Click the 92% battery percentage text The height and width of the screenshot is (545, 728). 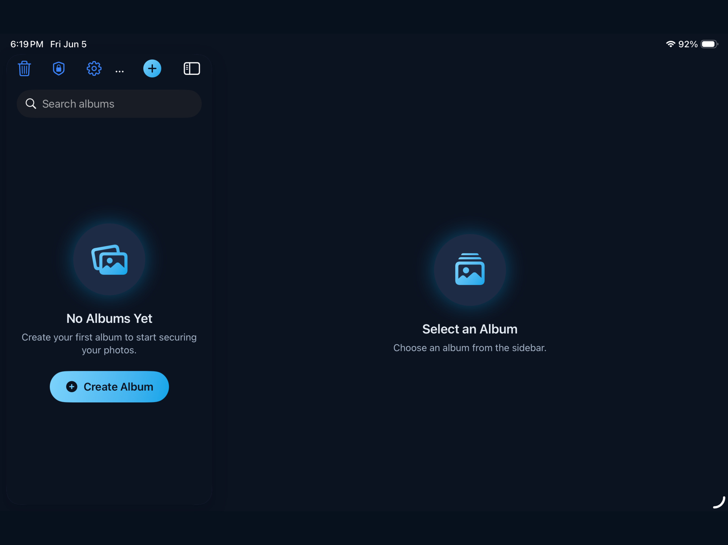(x=688, y=44)
